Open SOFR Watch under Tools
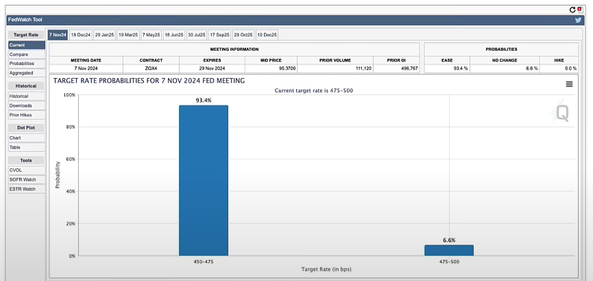 27,180
